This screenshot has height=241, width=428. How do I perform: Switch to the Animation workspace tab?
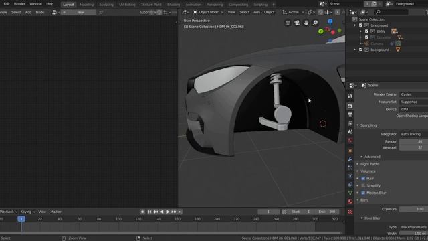193,5
